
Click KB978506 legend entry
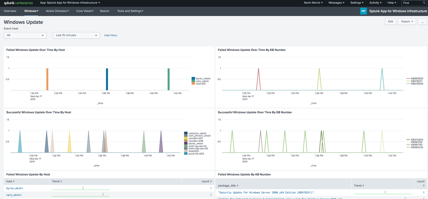(415, 84)
